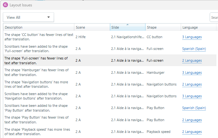Sort by the Description column header
218x138 pixels.
tap(38, 27)
